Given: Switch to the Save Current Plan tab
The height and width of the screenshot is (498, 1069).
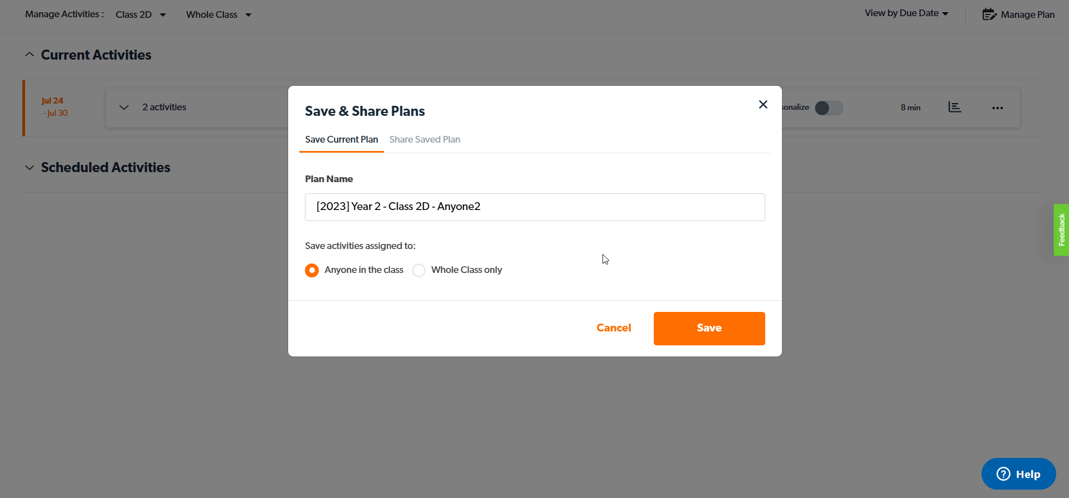Looking at the screenshot, I should pos(341,139).
